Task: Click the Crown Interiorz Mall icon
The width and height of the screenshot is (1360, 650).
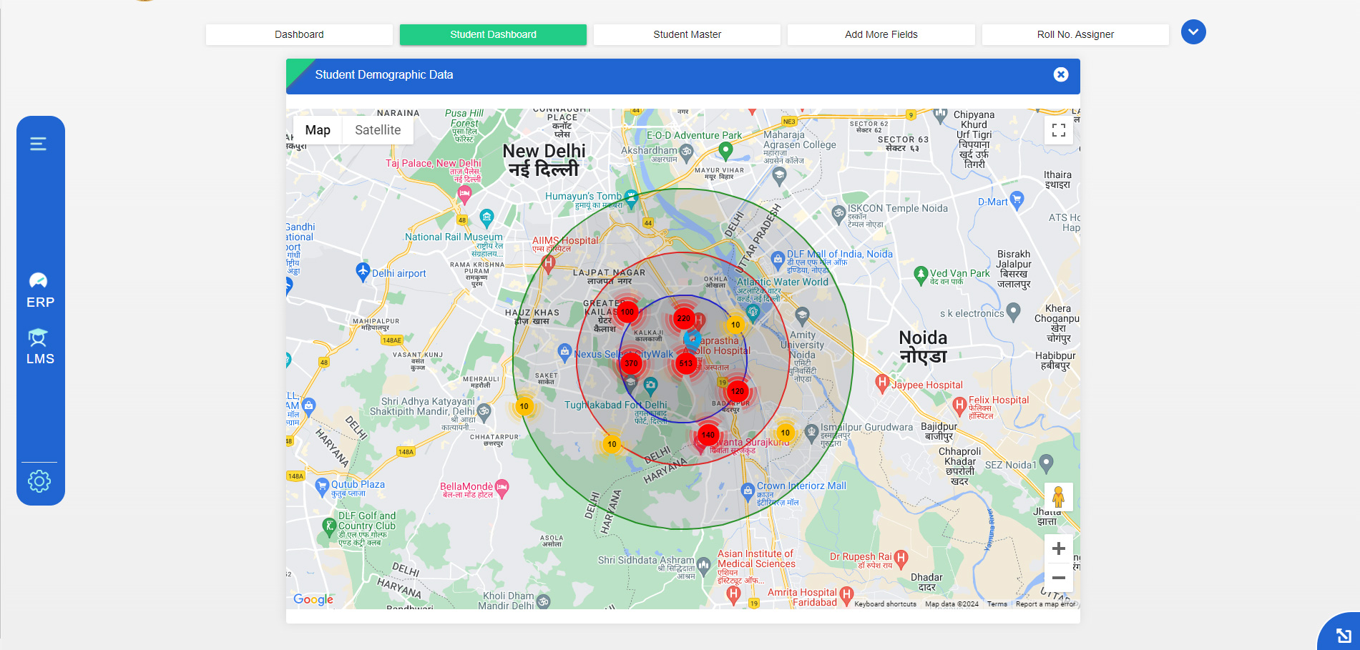Action: [748, 491]
